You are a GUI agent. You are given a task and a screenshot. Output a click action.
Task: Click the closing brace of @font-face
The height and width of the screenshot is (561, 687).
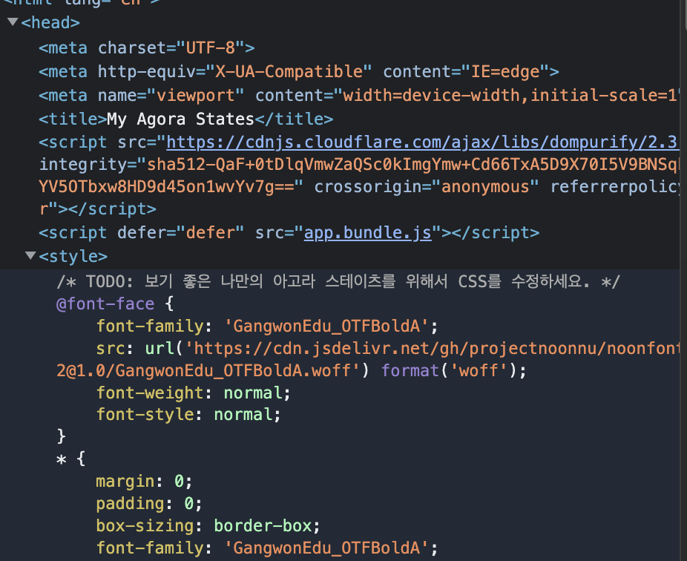click(62, 436)
